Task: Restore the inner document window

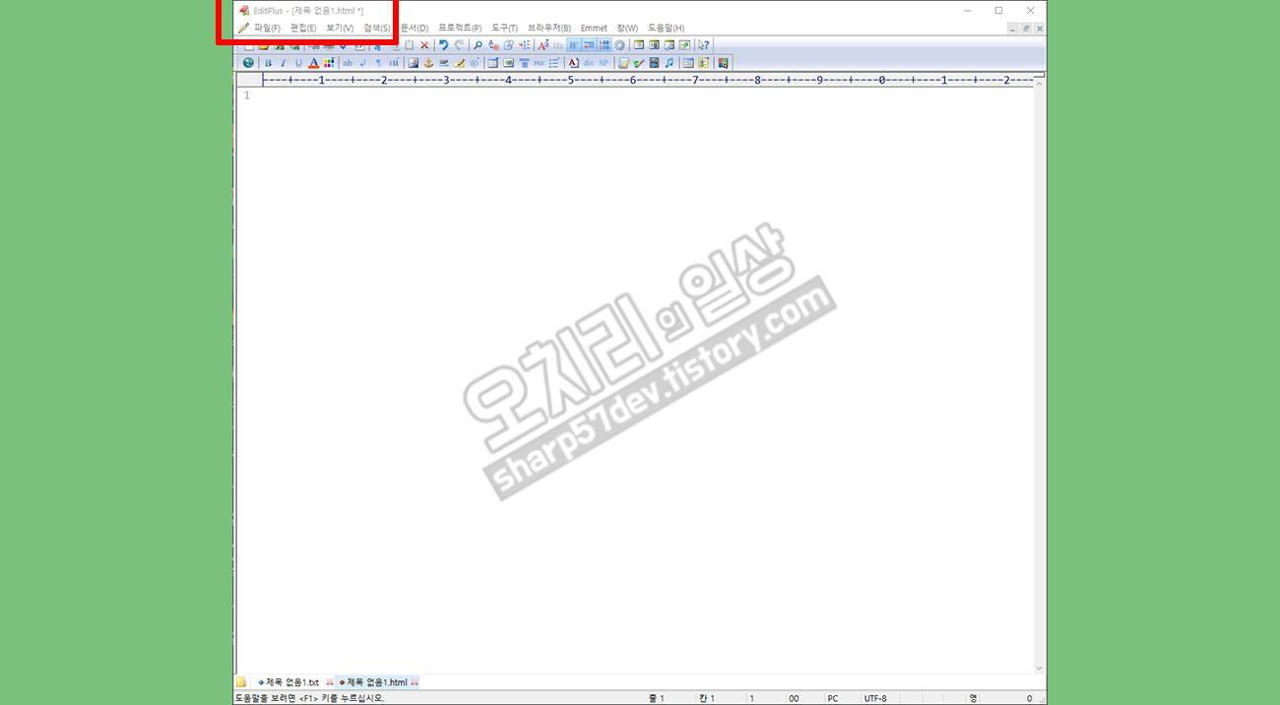Action: (1025, 29)
